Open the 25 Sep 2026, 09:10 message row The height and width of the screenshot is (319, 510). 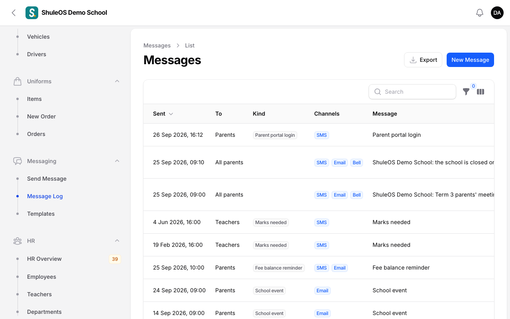pos(319,162)
